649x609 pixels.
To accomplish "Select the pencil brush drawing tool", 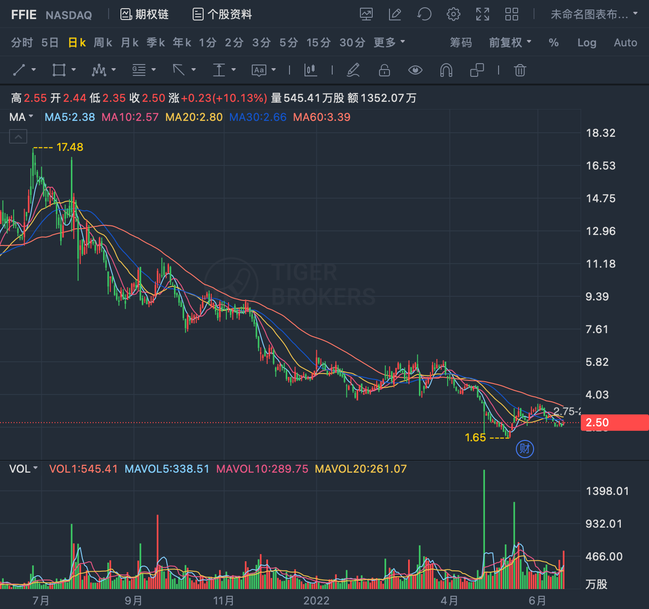I will 353,70.
